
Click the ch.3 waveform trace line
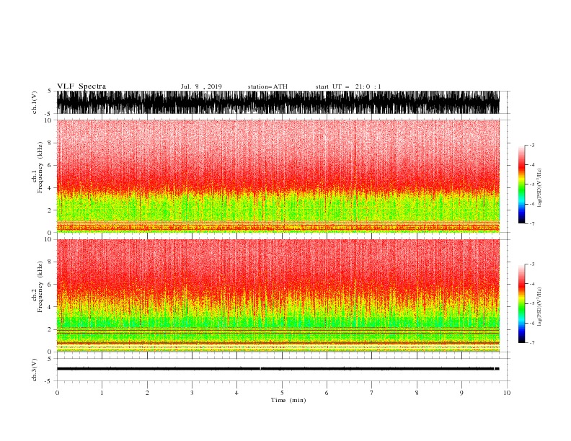(278, 369)
